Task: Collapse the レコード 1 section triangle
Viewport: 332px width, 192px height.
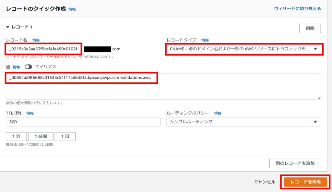Action: pyautogui.click(x=8, y=27)
